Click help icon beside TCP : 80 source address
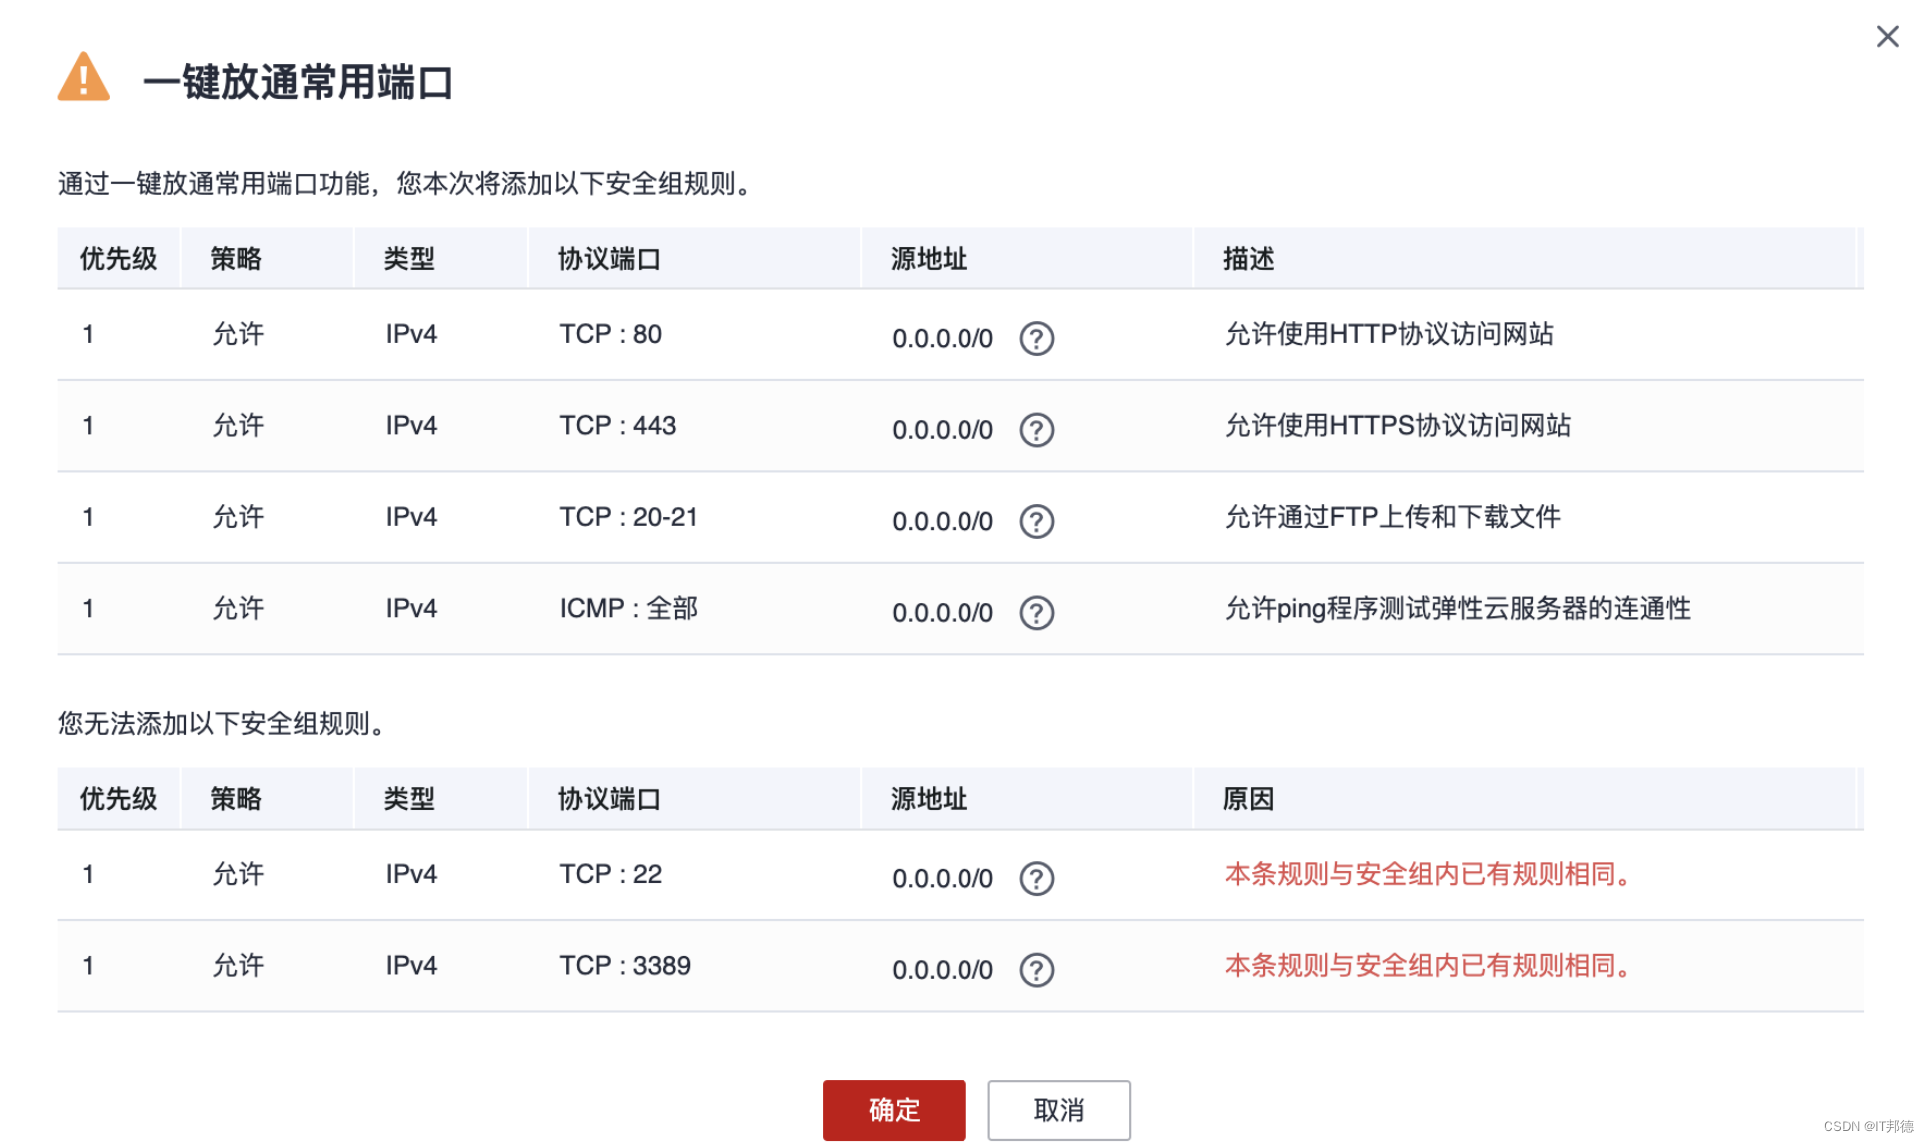This screenshot has height=1142, width=1929. [x=1036, y=339]
